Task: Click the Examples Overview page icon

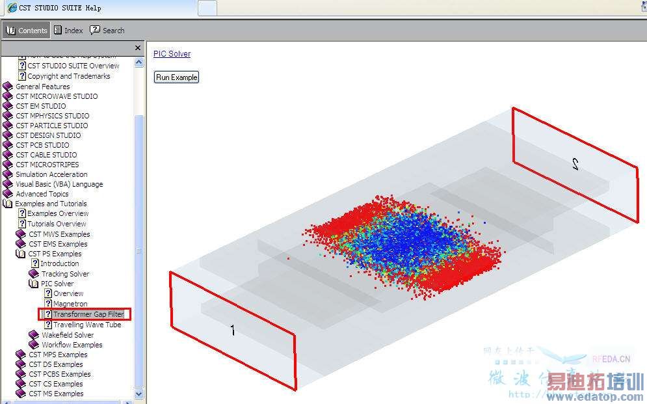Action: 22,213
